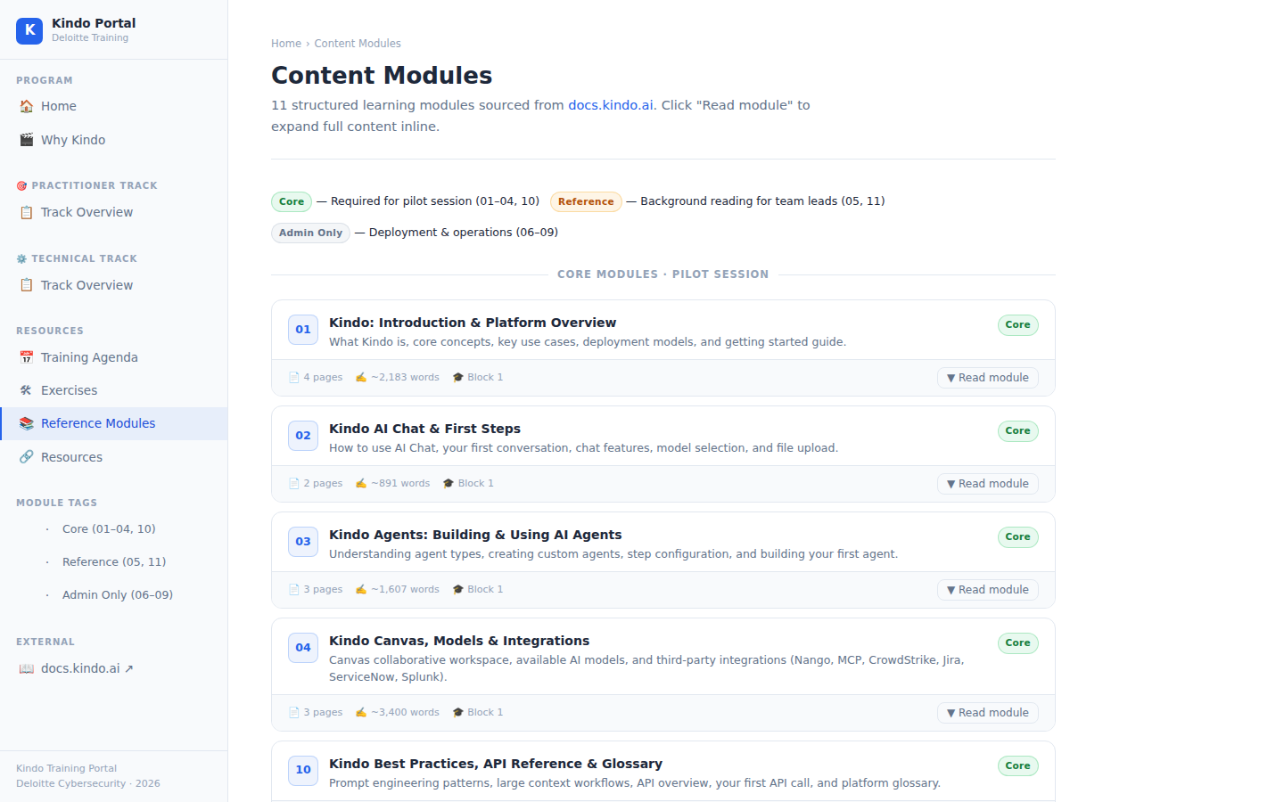
Task: Select Content Modules in the breadcrumb
Action: pyautogui.click(x=358, y=43)
